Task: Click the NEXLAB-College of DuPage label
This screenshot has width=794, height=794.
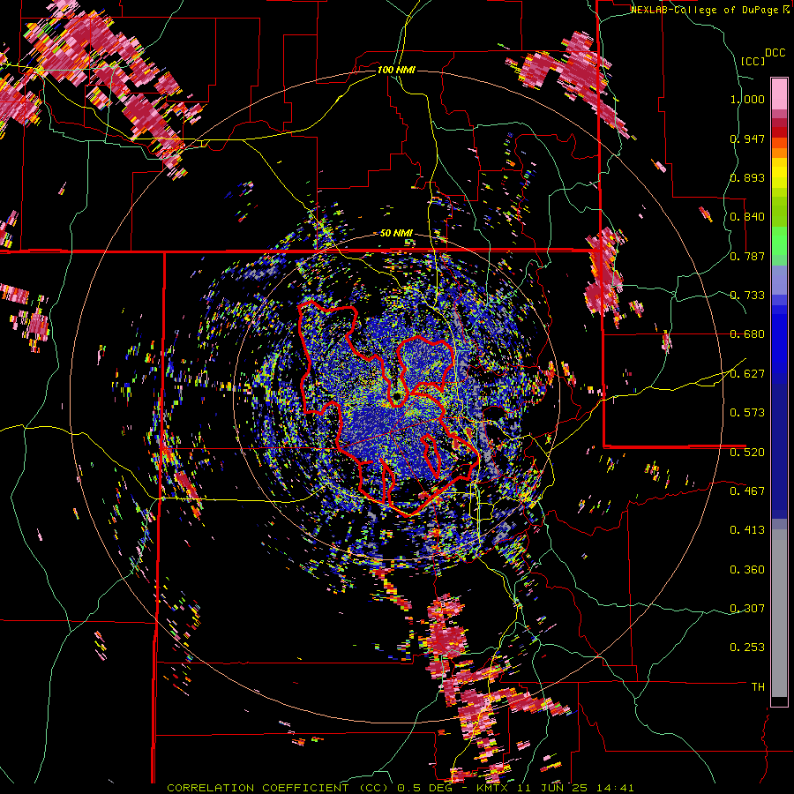Action: pos(705,10)
